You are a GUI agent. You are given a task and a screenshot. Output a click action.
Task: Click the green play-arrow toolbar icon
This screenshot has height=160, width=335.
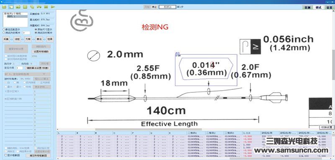tap(53, 7)
